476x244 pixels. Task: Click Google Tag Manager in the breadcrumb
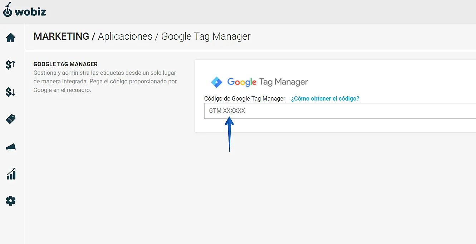(206, 36)
